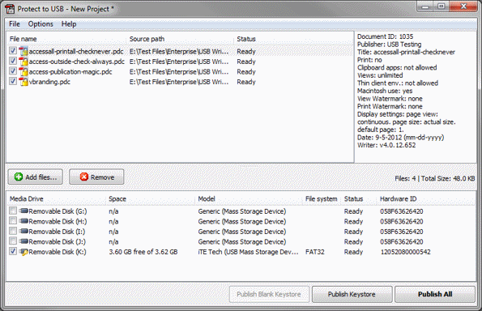This screenshot has height=311, width=482.
Task: Select the Removable Disk (G:) row label
Action: click(58, 211)
